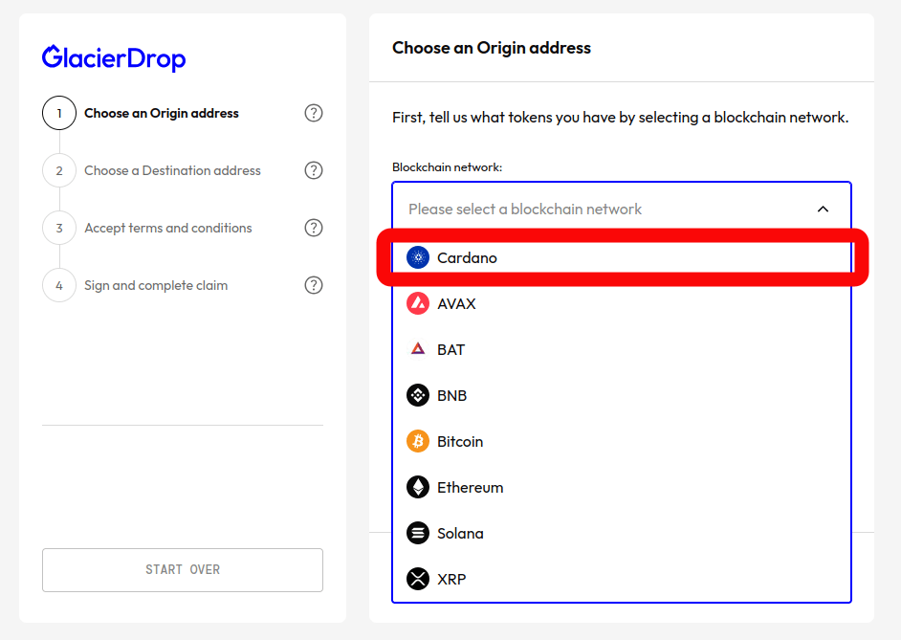The height and width of the screenshot is (640, 901).
Task: Choose the AVAX network option
Action: point(622,303)
